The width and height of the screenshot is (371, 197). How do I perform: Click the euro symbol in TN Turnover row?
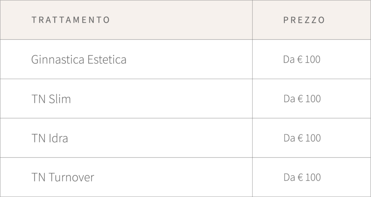click(300, 177)
